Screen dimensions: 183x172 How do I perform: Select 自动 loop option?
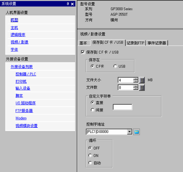[90, 163]
